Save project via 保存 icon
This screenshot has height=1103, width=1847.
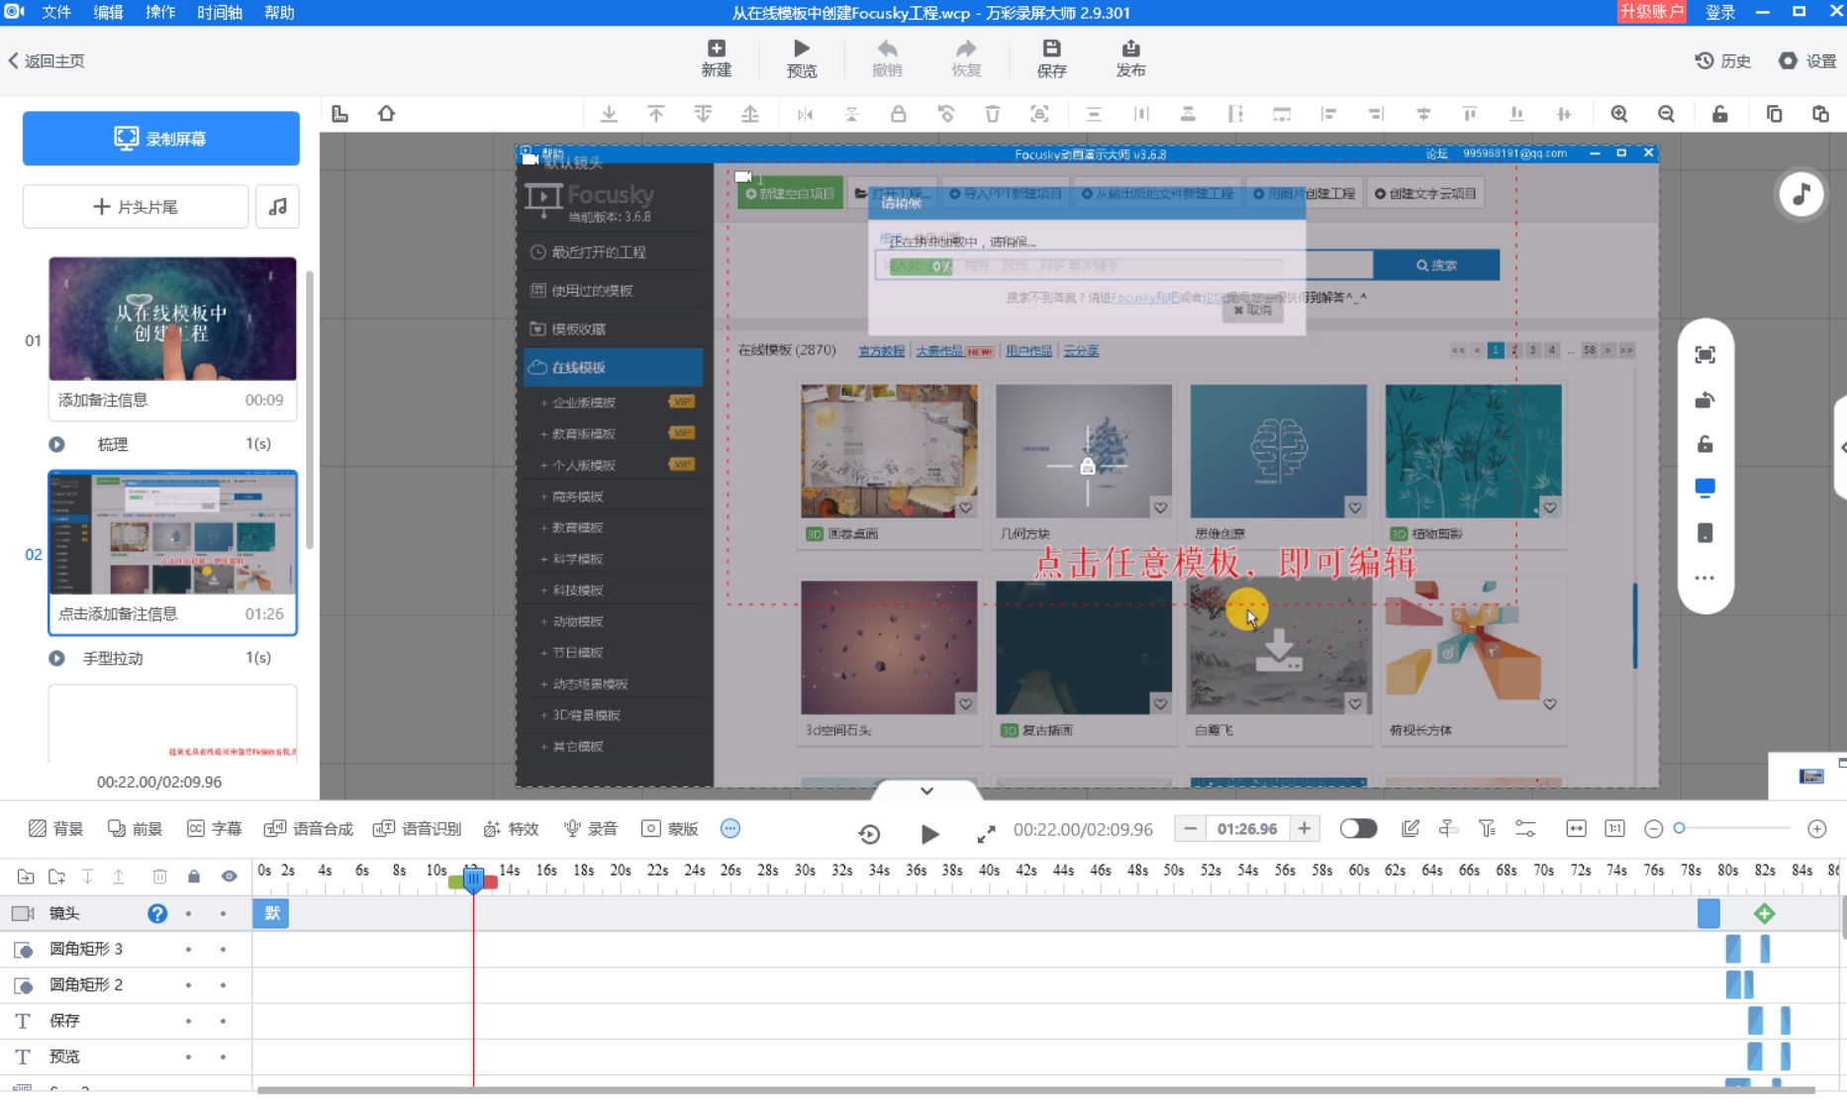1051,58
